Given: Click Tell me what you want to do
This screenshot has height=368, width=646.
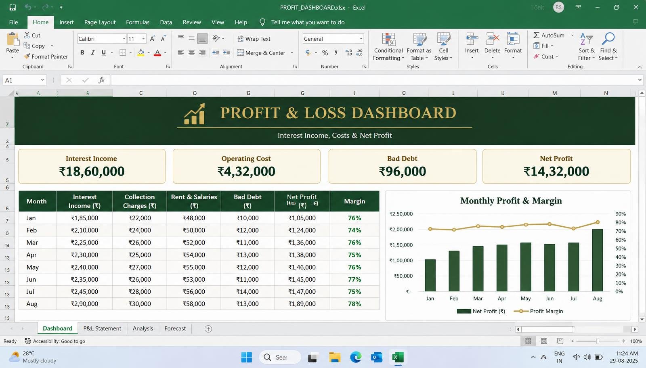Looking at the screenshot, I should (x=308, y=22).
